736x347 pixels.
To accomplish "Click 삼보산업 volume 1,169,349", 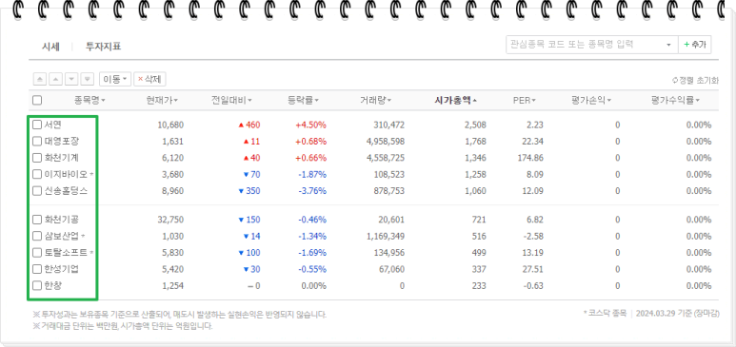I will click(x=386, y=237).
